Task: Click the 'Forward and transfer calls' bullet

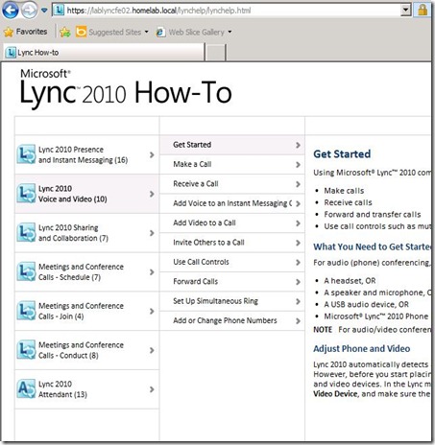Action: 373,215
